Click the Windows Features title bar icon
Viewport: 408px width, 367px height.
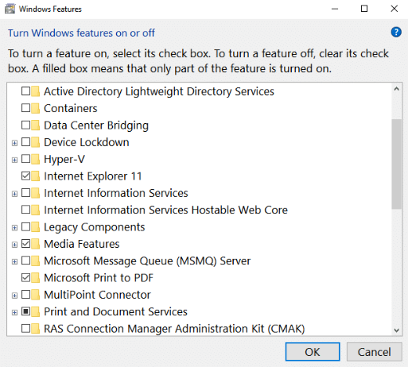[x=10, y=9]
